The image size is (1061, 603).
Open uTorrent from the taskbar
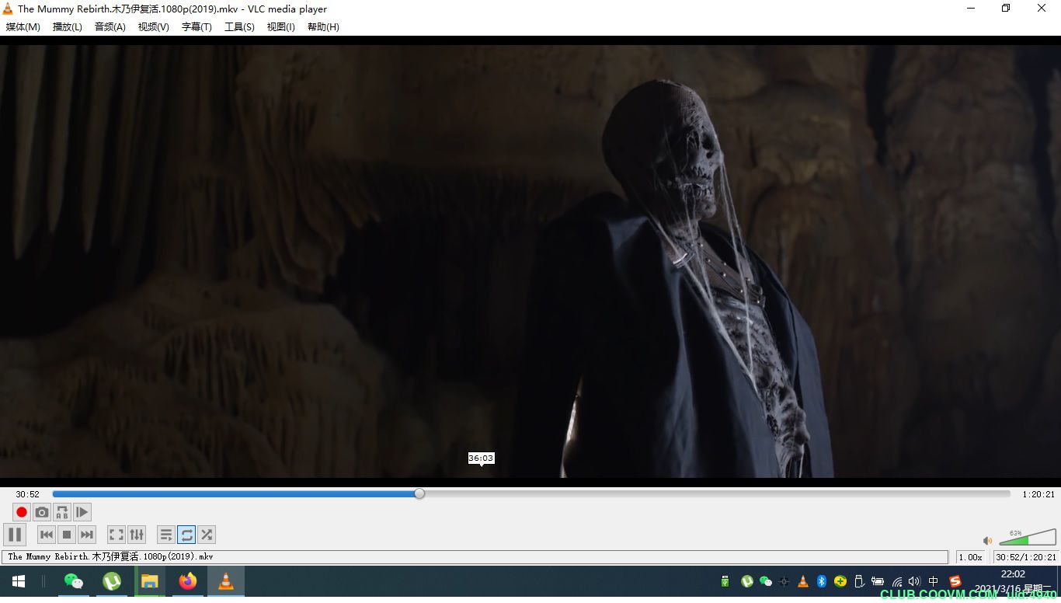[x=112, y=581]
